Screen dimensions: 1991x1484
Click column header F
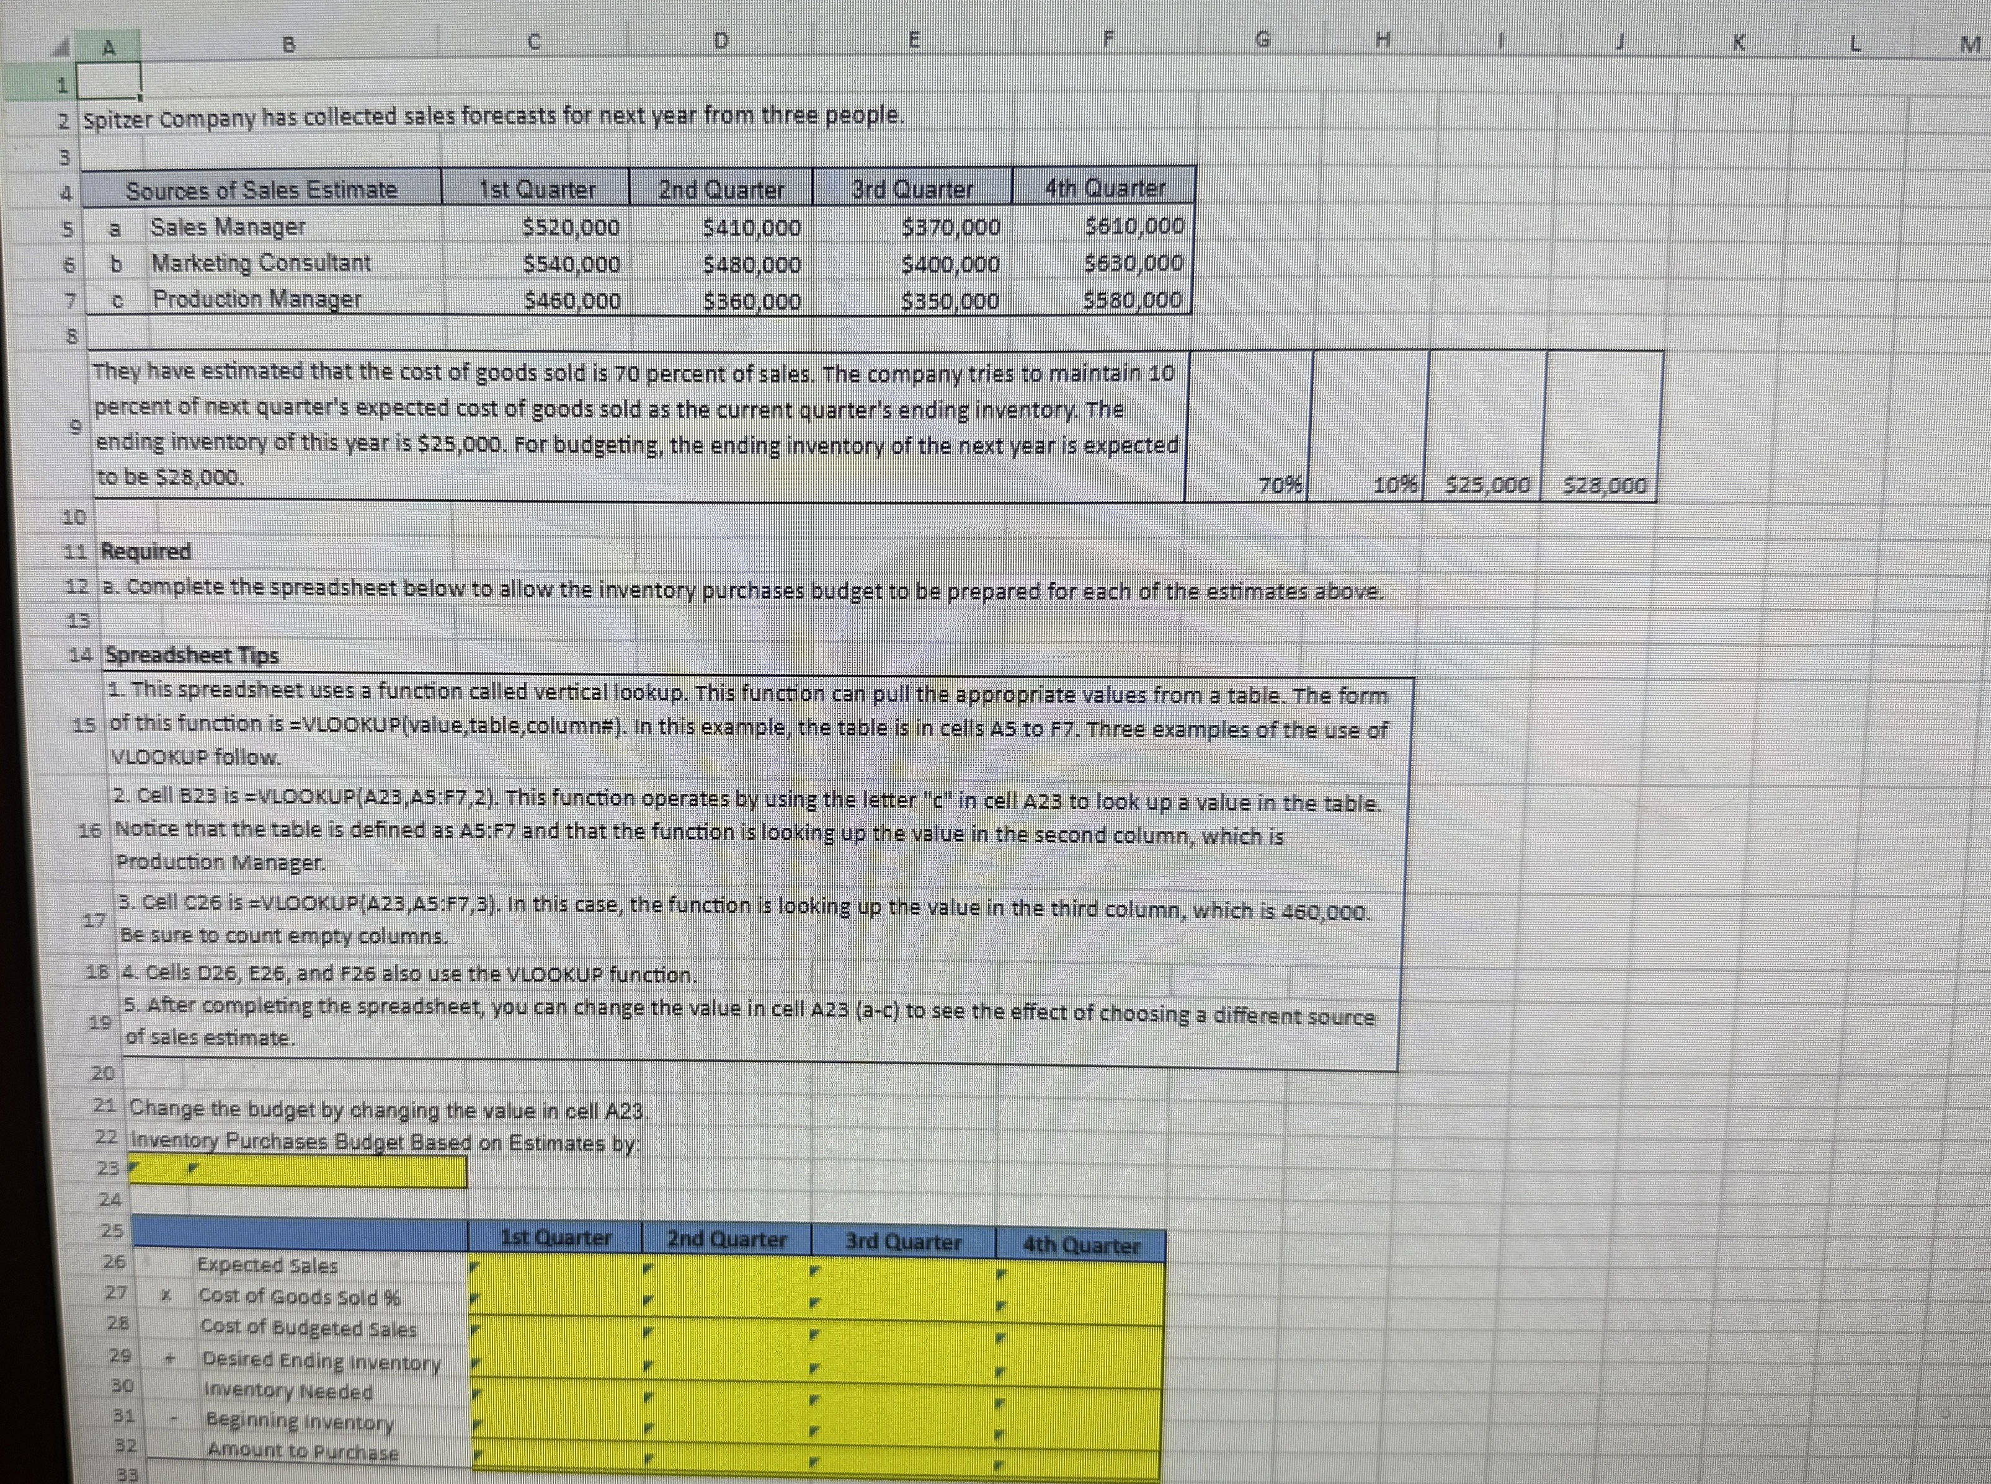(1107, 40)
